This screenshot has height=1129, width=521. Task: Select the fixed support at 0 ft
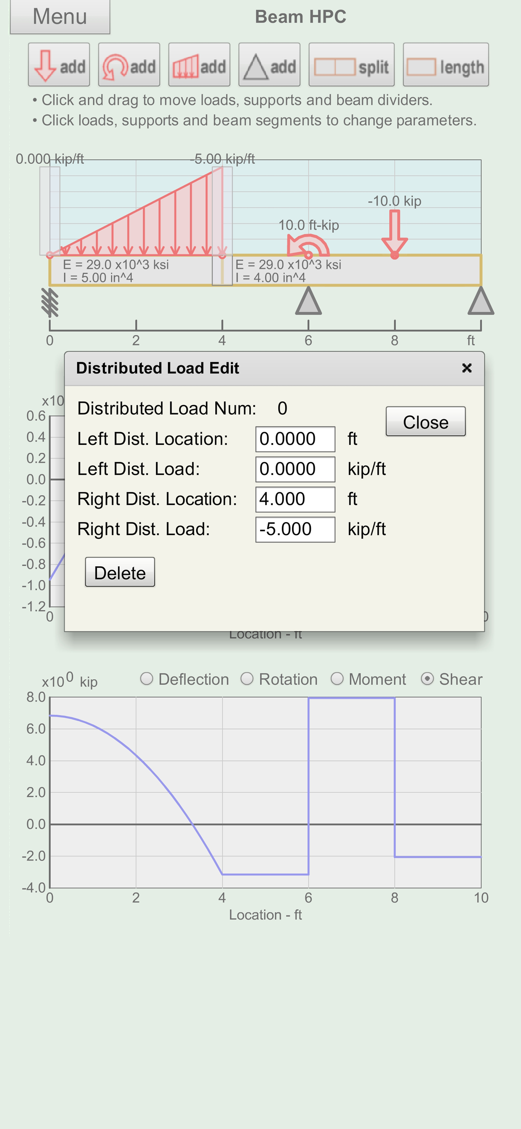50,302
